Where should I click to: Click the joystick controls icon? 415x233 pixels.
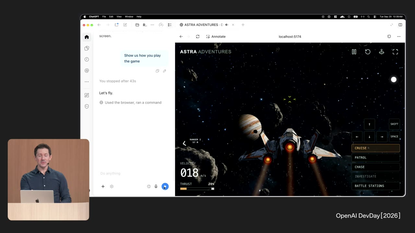pos(382,52)
